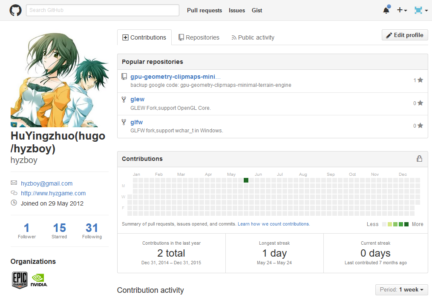Click the 'GLFW fork,support wchar_t in Windows.' description
432x303 pixels.
pos(177,131)
